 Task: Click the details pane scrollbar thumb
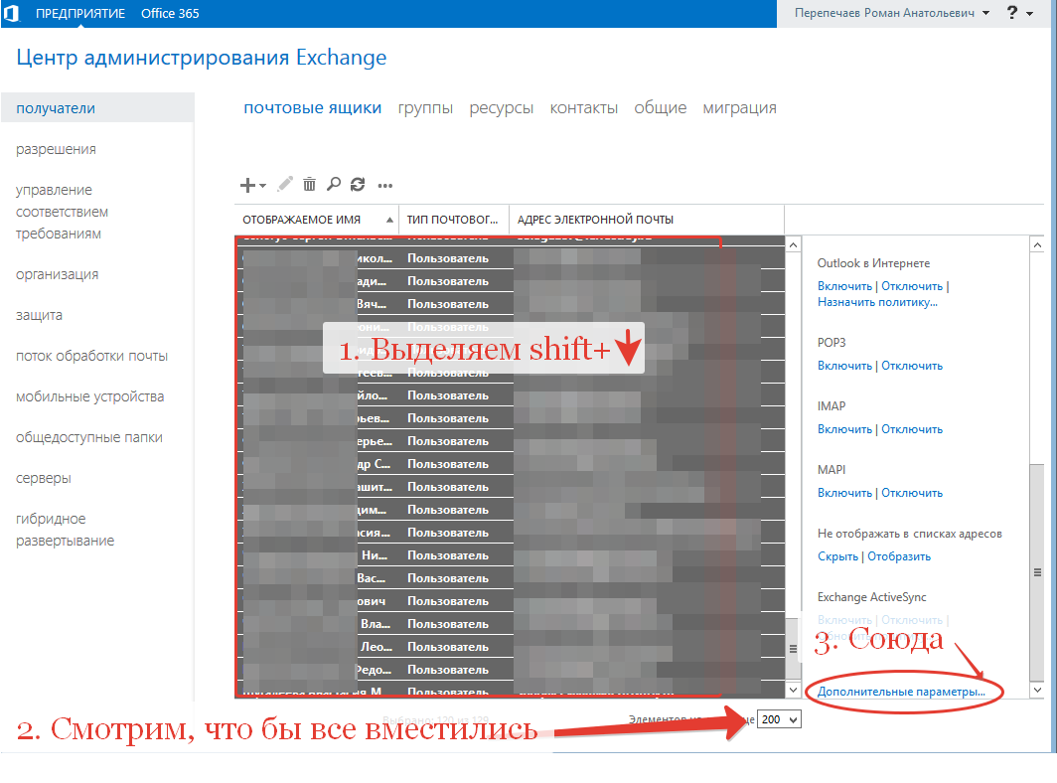coord(1037,572)
